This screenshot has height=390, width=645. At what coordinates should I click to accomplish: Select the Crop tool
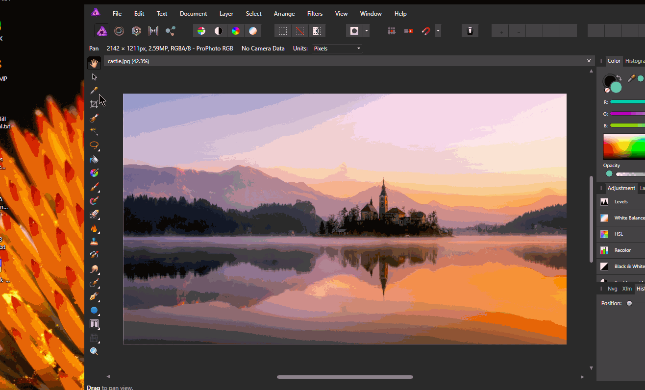(94, 104)
